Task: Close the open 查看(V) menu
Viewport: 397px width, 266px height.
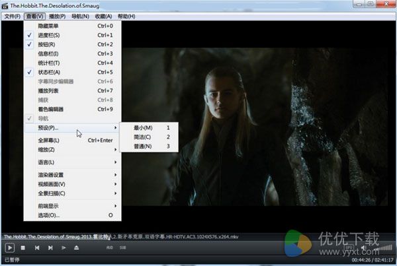Action: [x=35, y=17]
